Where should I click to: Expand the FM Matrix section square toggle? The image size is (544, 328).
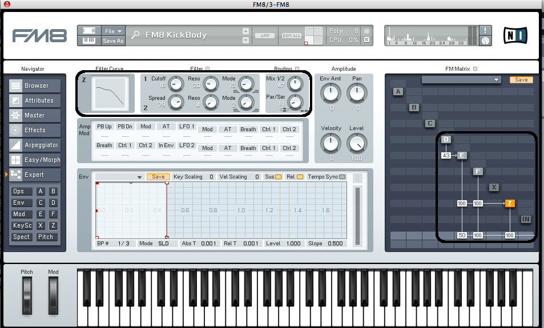tap(476, 68)
